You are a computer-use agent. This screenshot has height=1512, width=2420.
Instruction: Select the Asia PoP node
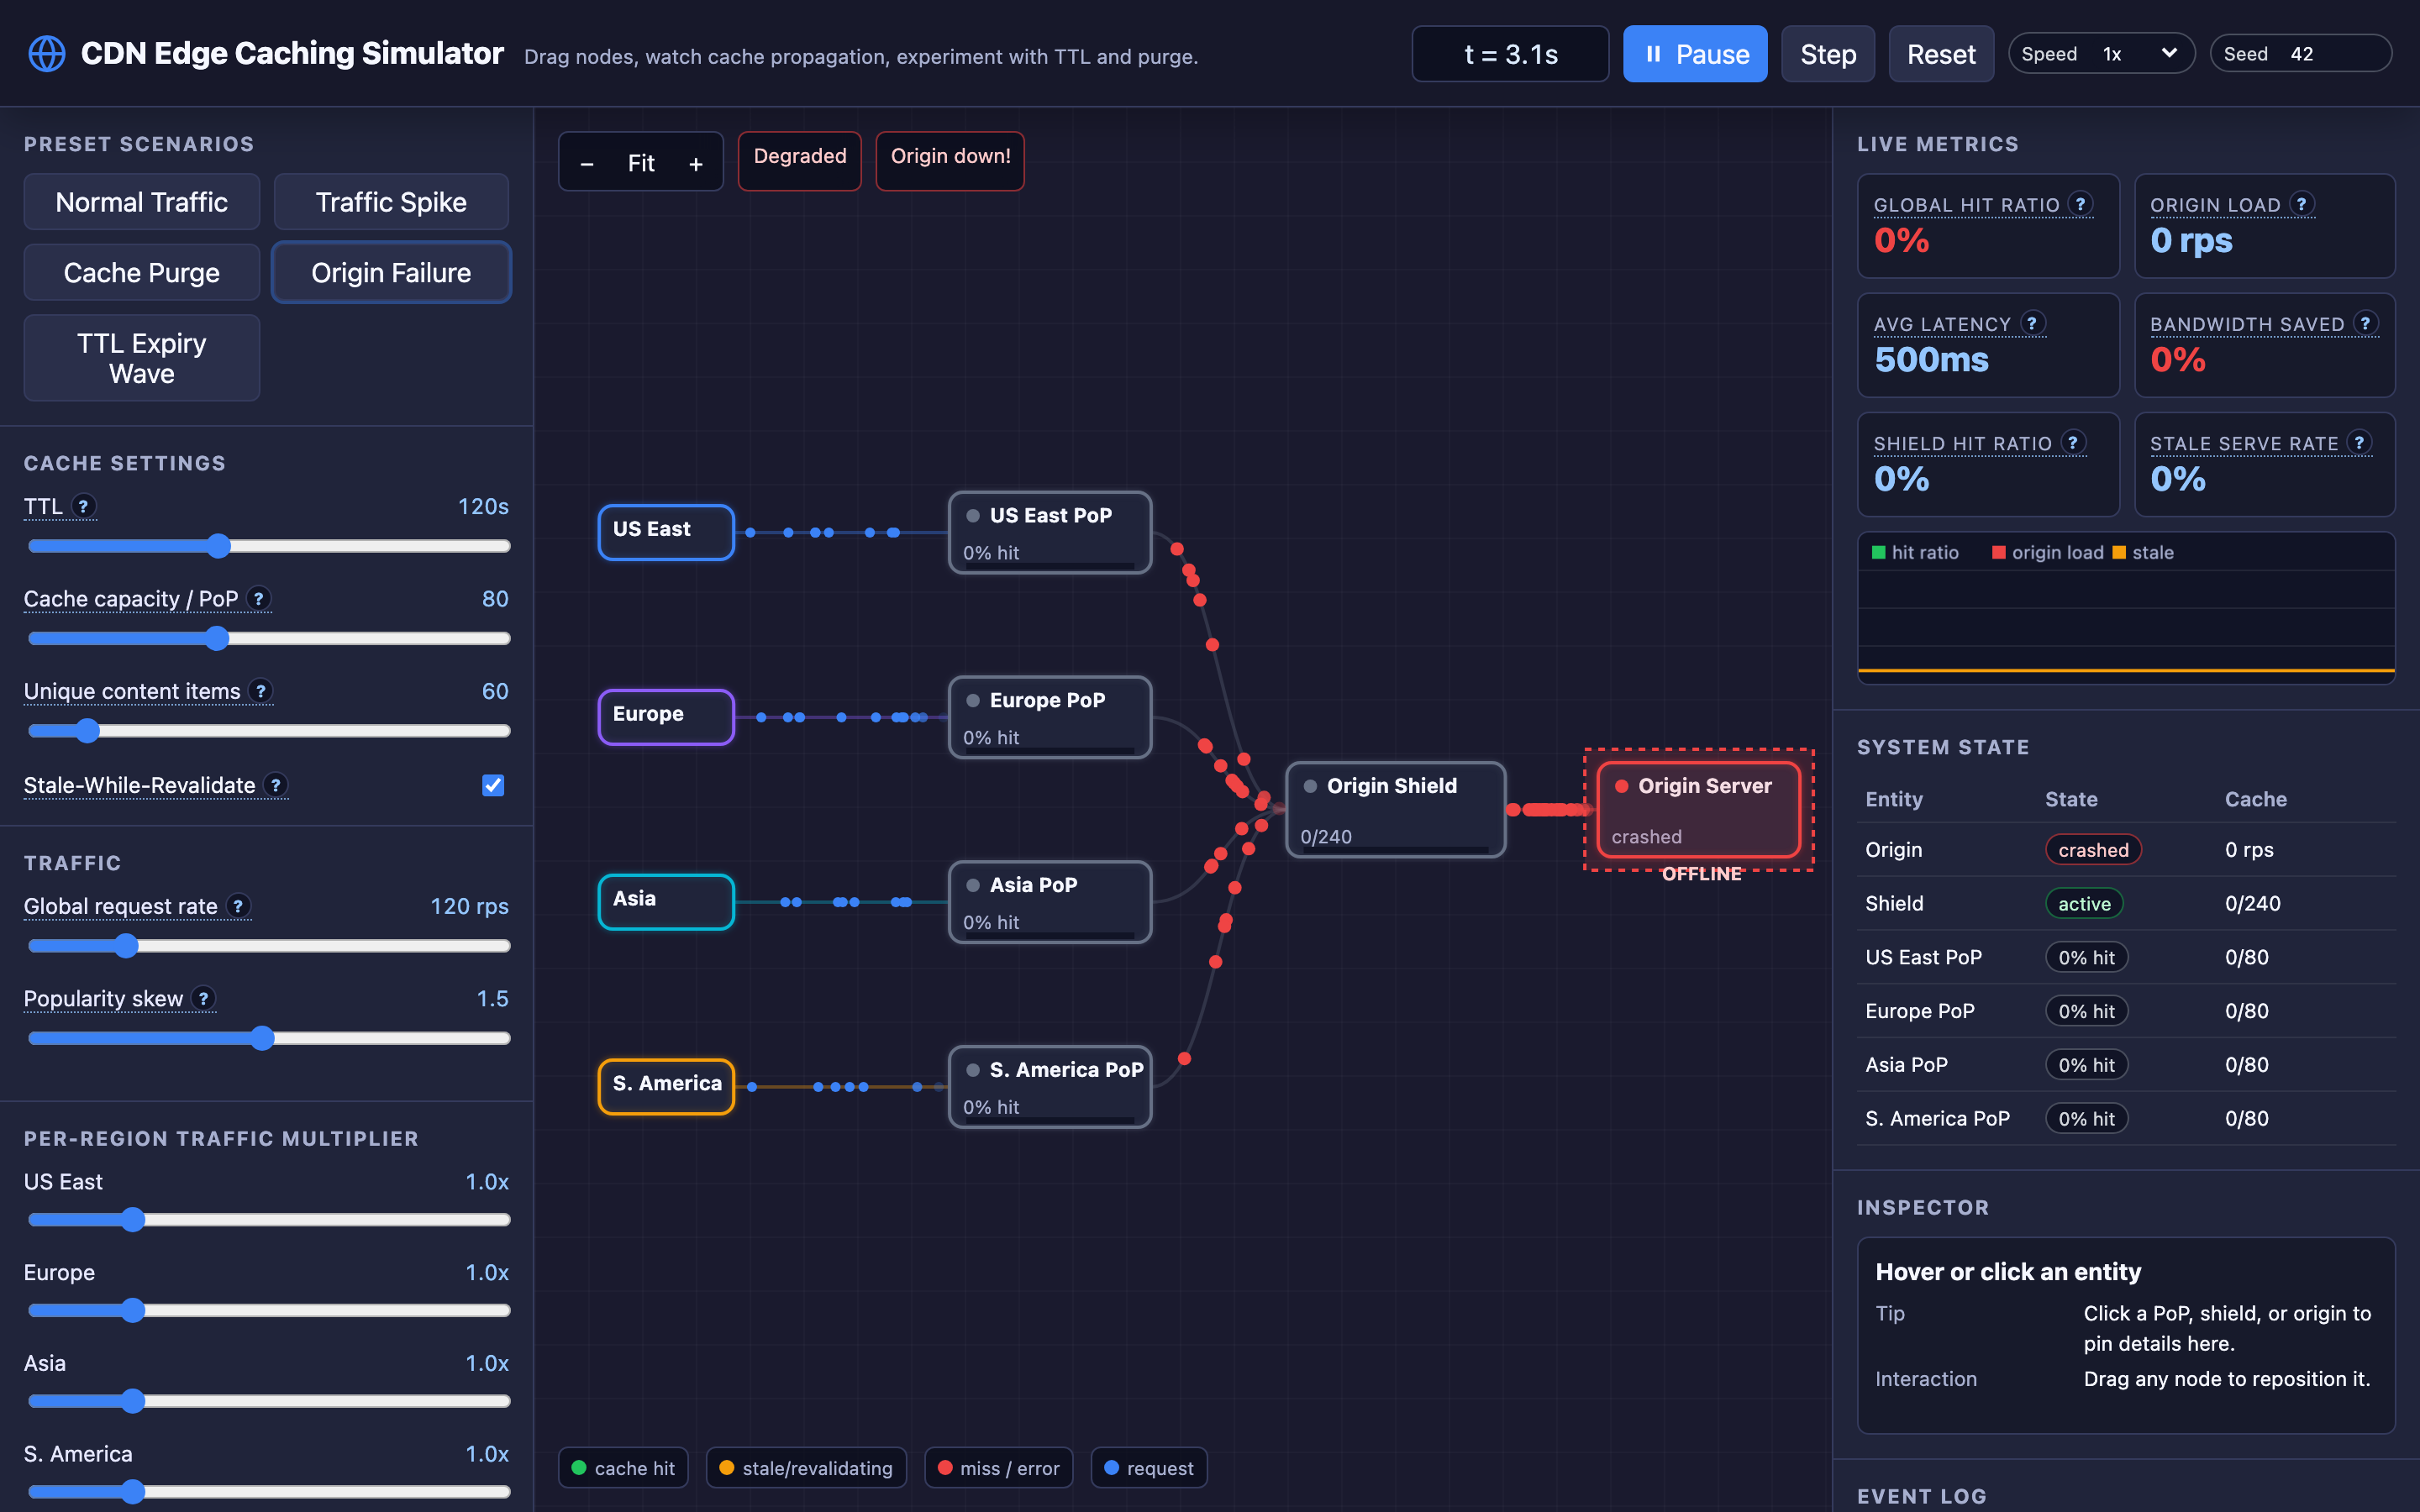(1050, 901)
